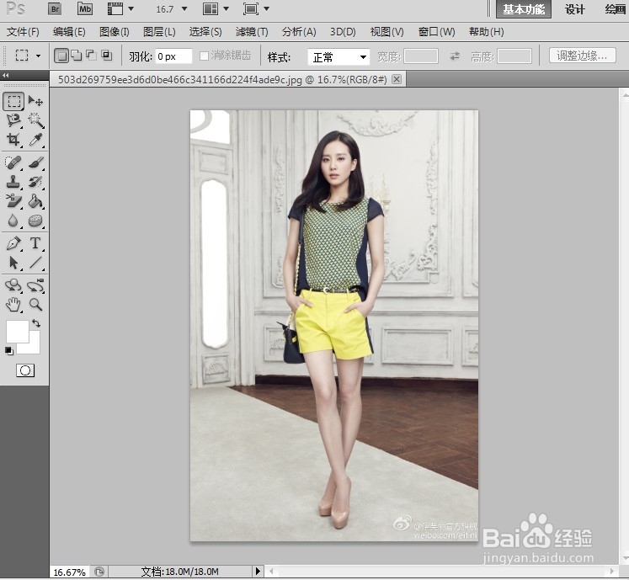Select the Blur tool

click(13, 221)
